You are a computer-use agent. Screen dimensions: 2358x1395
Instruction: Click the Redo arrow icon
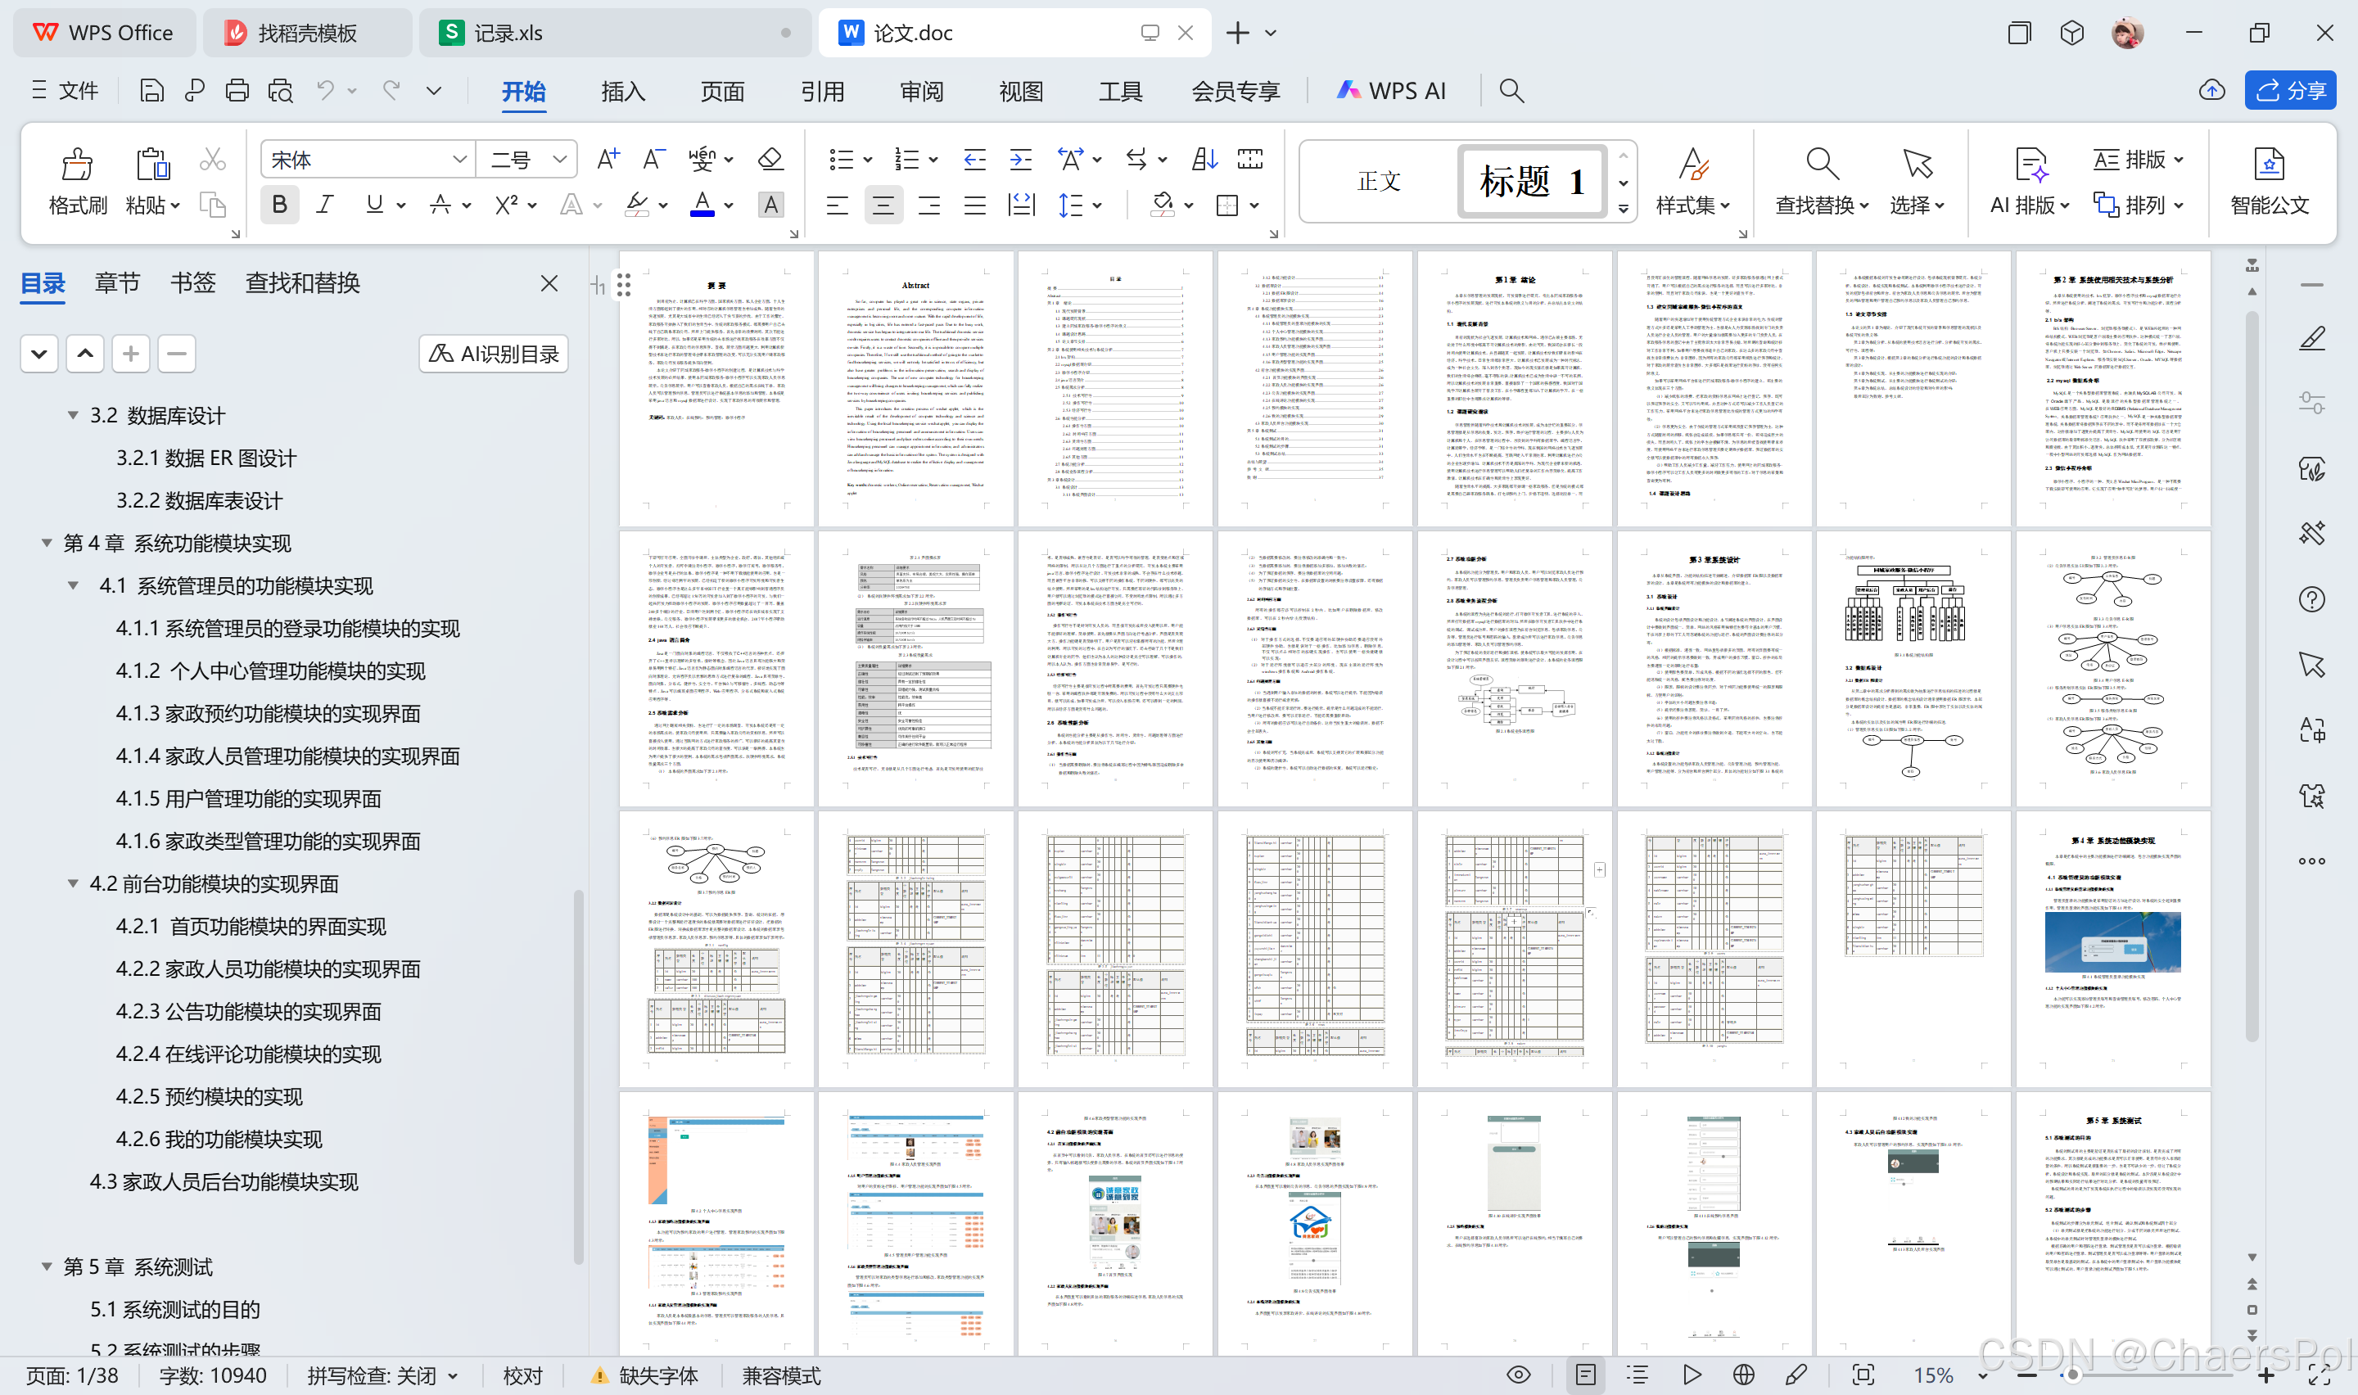(x=391, y=90)
